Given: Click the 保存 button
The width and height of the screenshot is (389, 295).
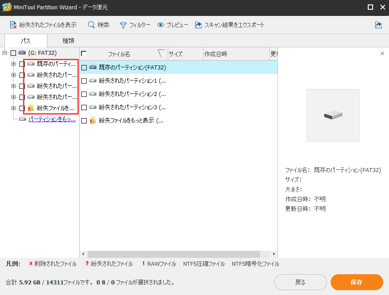Looking at the screenshot, I should click(357, 282).
